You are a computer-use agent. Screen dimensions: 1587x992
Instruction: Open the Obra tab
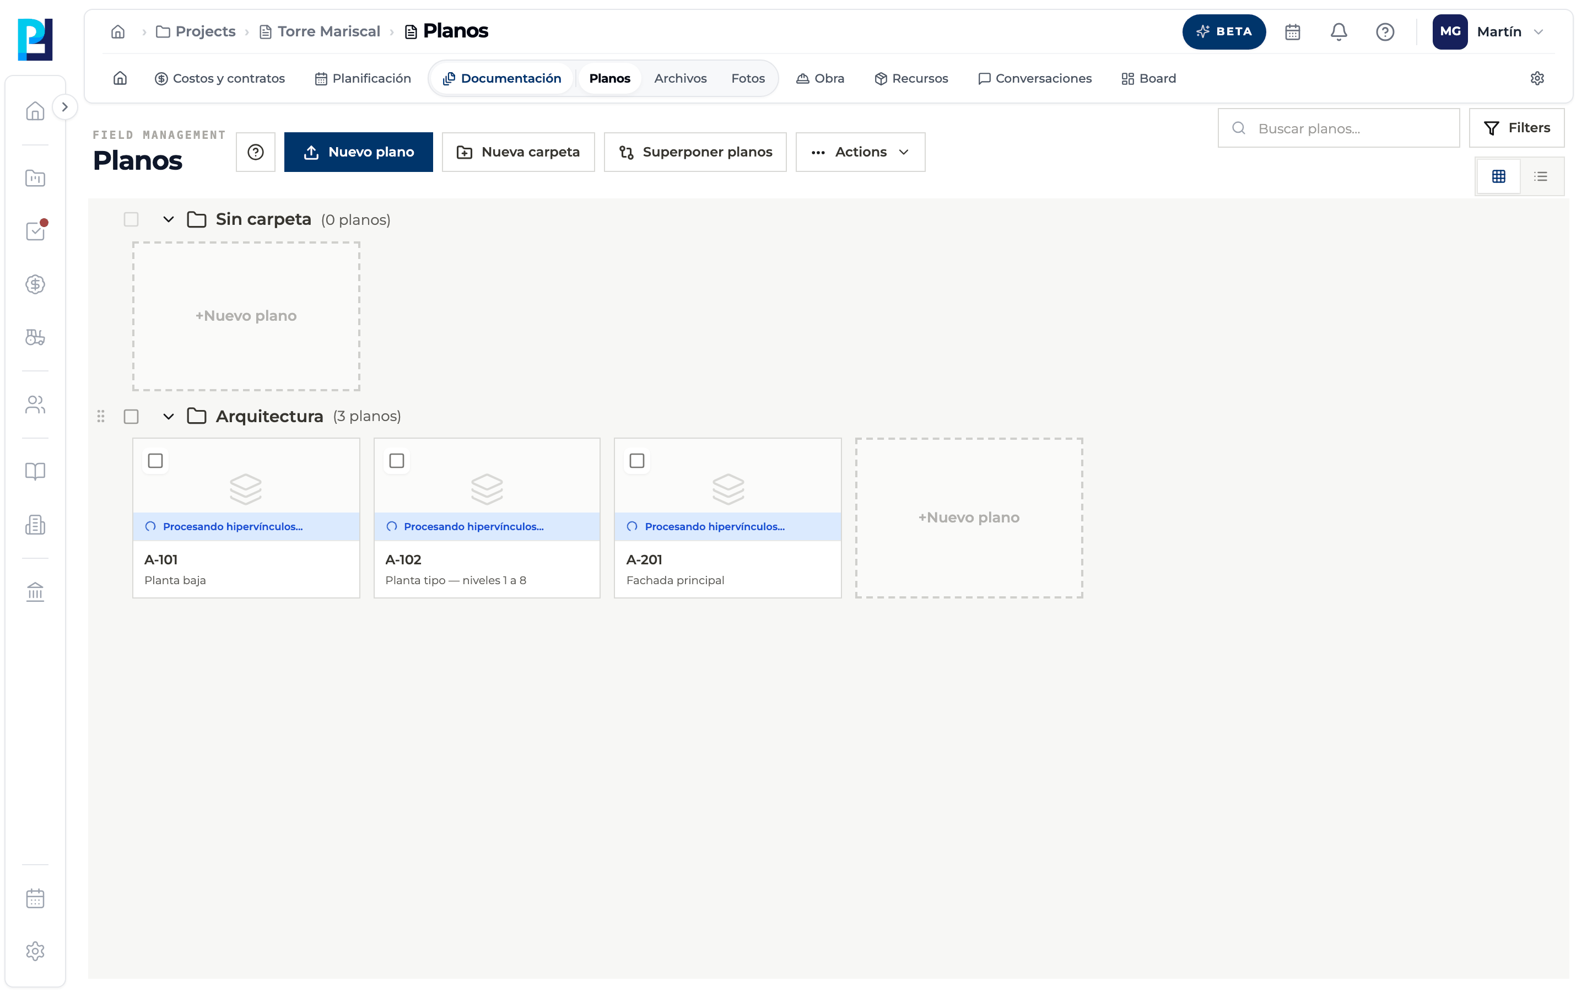820,78
